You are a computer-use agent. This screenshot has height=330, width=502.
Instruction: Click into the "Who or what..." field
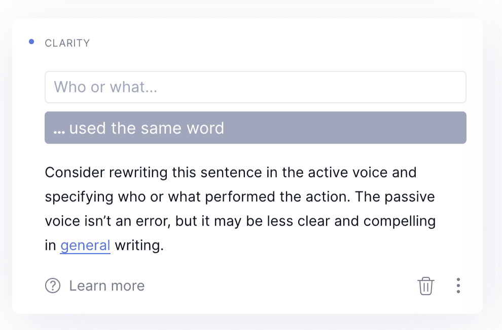[x=255, y=87]
